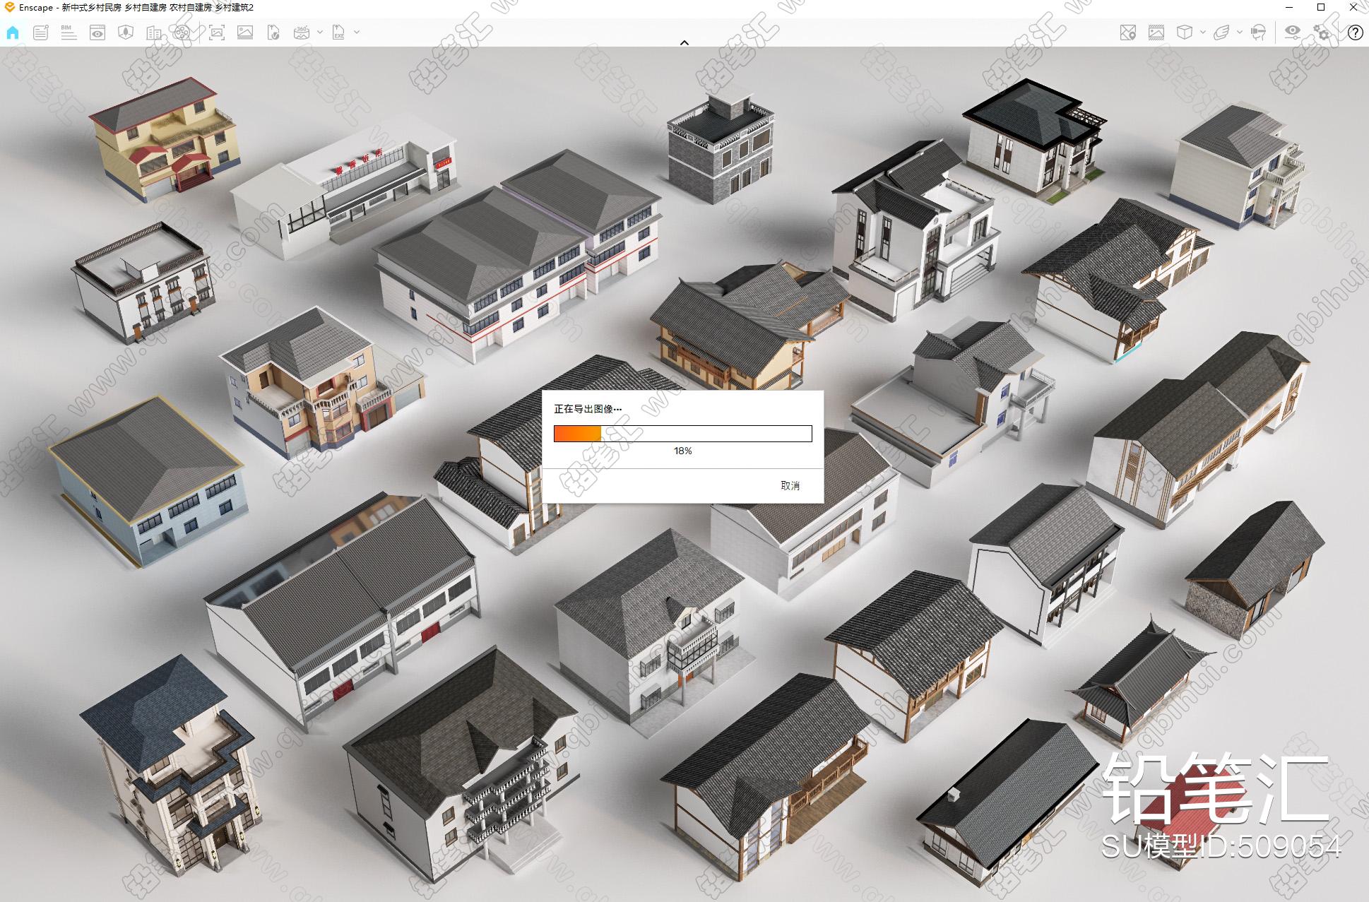Toggle the safe frame image icon
Screen dimensions: 1369x902
1156,32
